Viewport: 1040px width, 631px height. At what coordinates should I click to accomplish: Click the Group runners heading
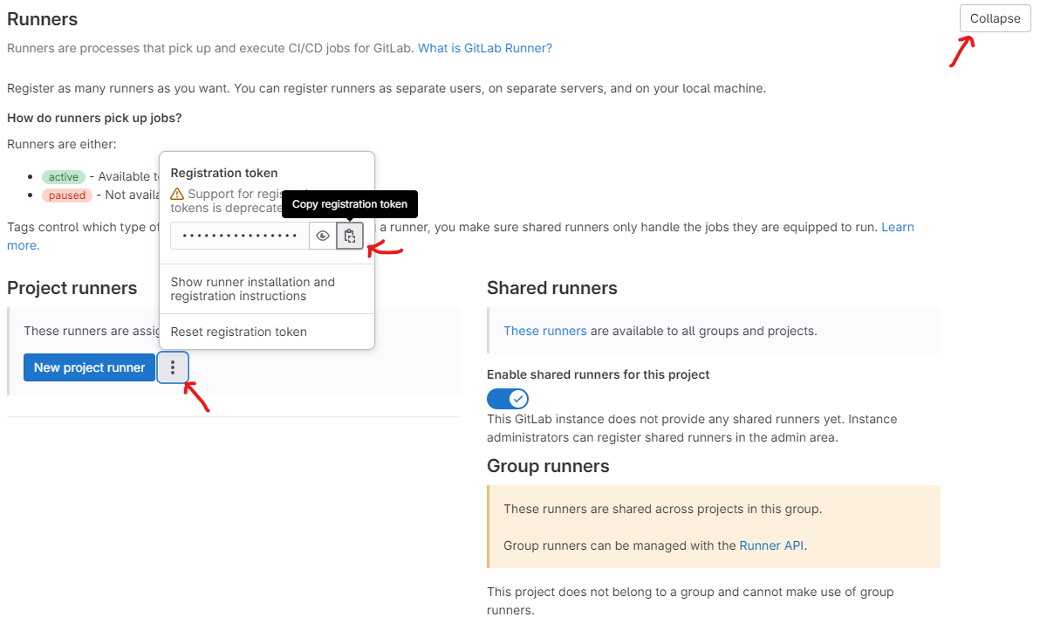[x=548, y=466]
